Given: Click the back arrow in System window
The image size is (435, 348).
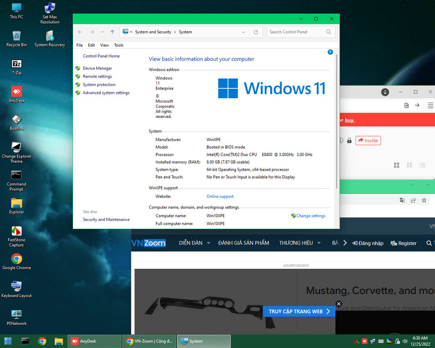Looking at the screenshot, I should point(80,32).
